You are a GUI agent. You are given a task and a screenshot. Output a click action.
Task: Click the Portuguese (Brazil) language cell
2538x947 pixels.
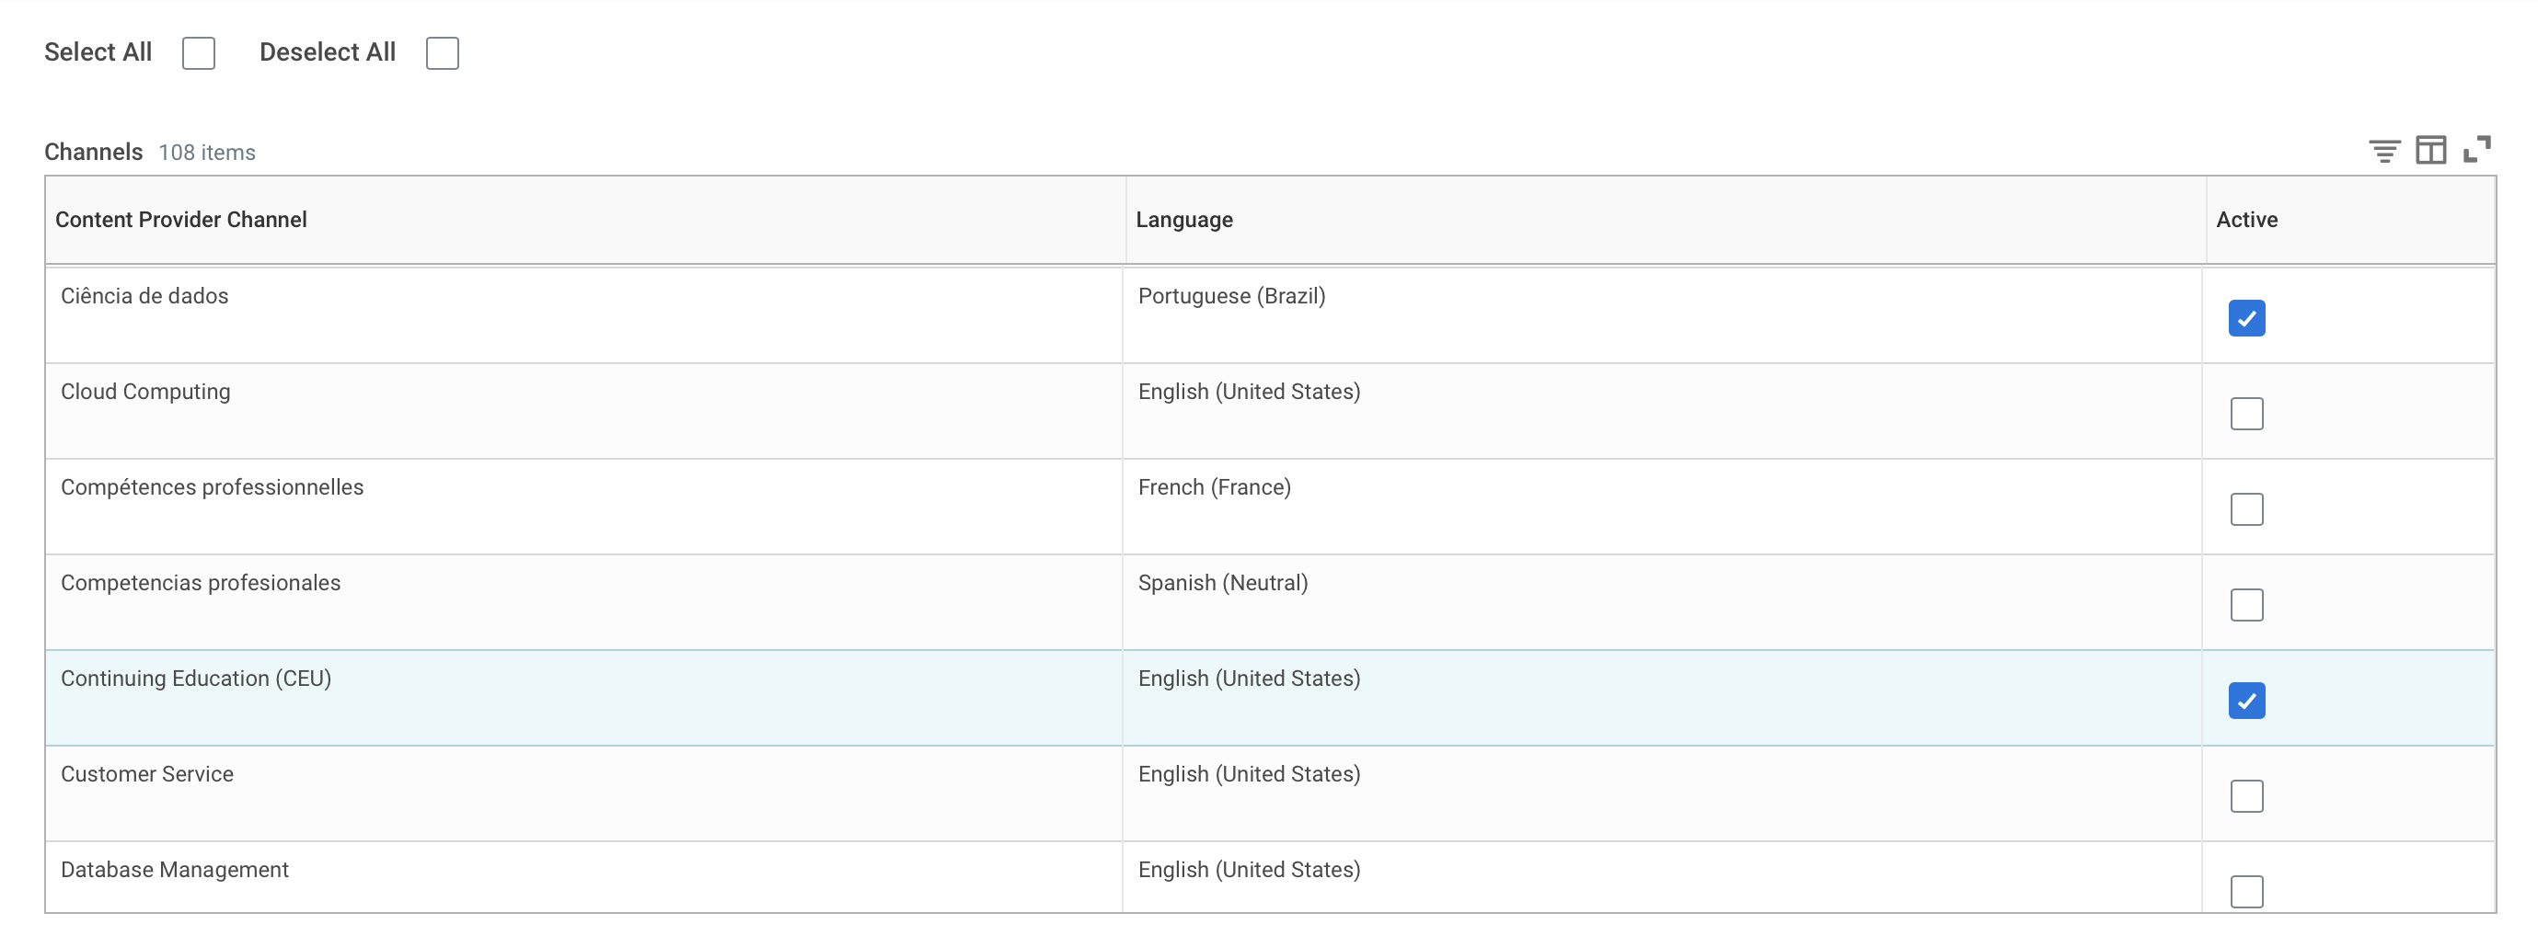click(1231, 296)
